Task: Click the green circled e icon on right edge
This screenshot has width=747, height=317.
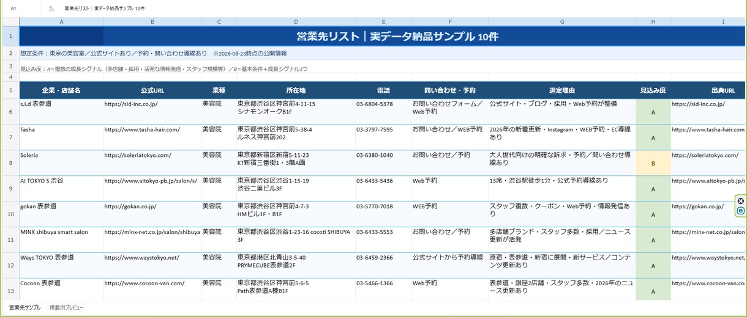Action: tap(740, 211)
